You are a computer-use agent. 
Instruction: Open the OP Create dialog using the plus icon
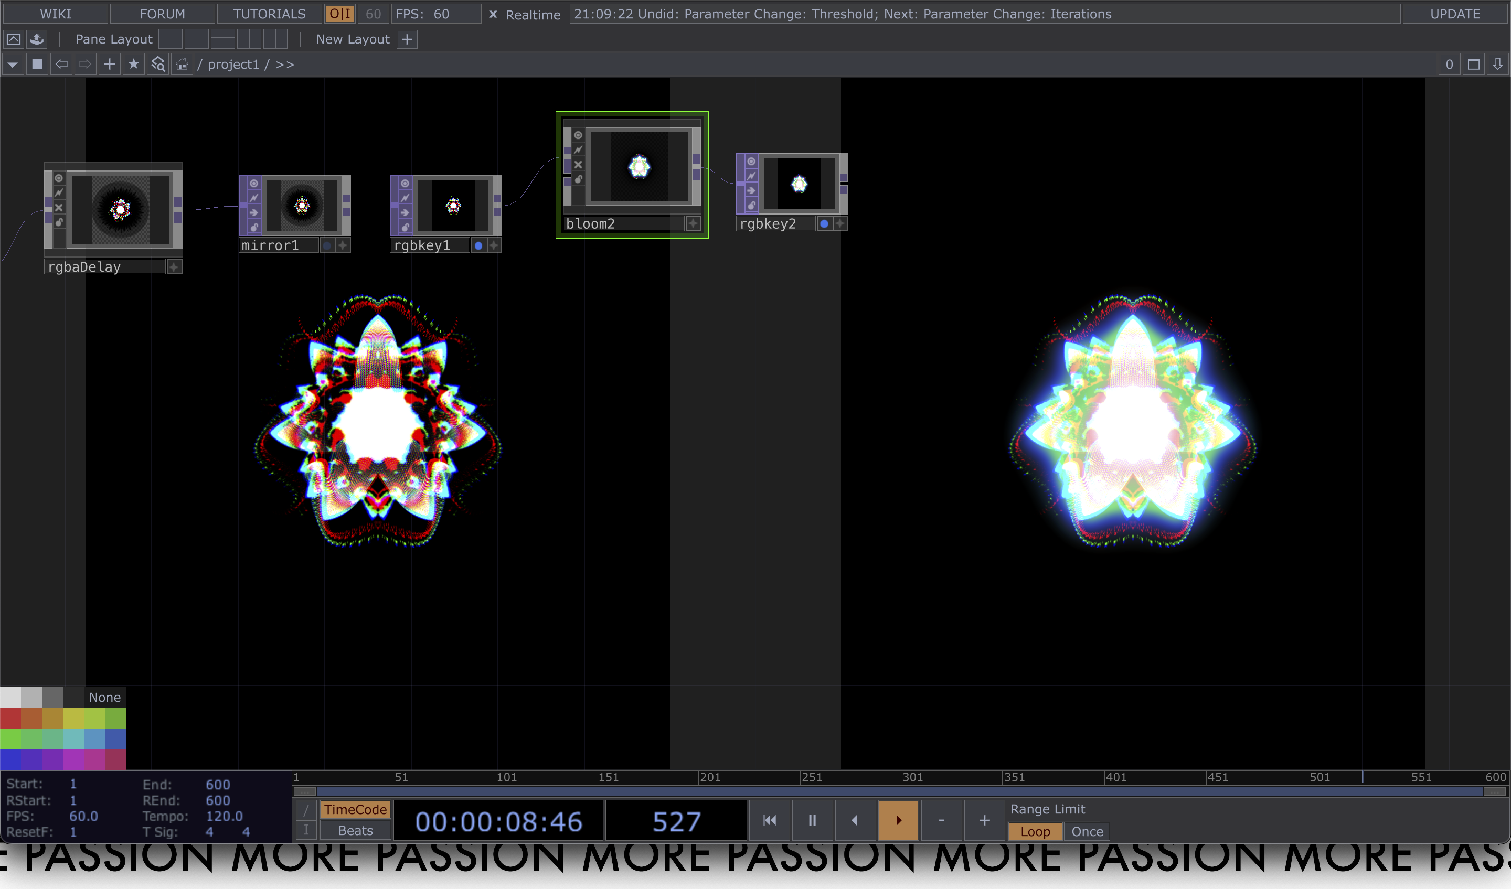(x=109, y=64)
